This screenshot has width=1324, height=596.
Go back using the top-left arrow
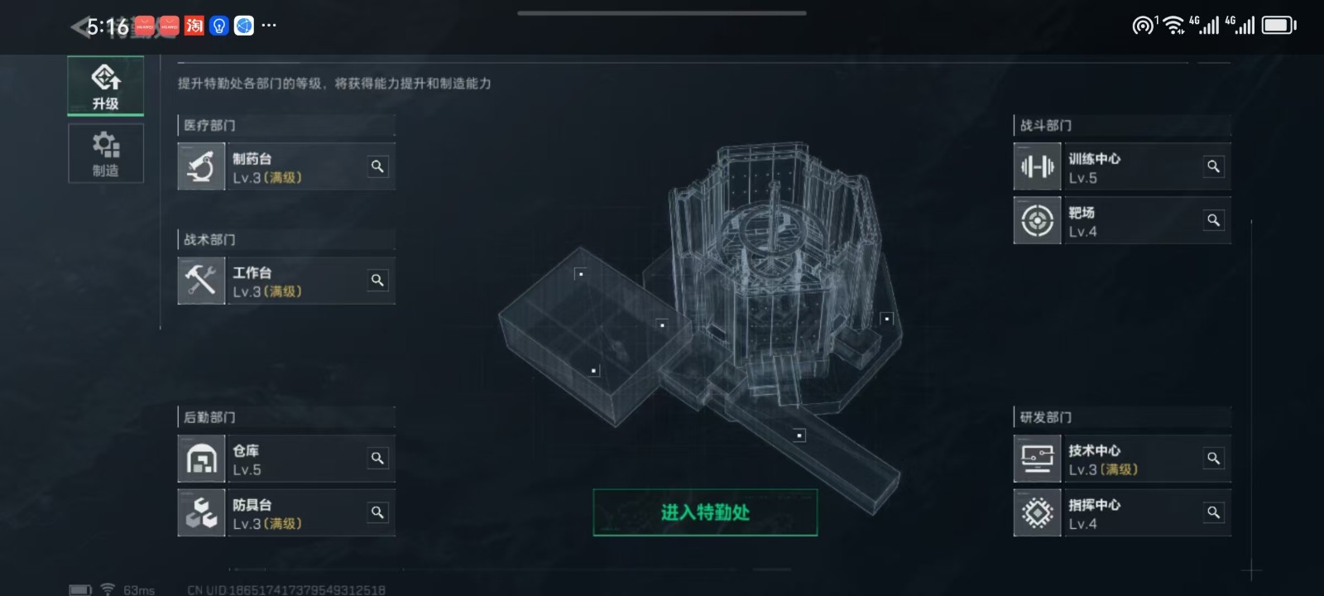80,27
